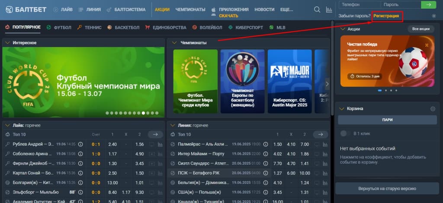
Task: Open the АКЦИИ header menu item
Action: [x=162, y=10]
